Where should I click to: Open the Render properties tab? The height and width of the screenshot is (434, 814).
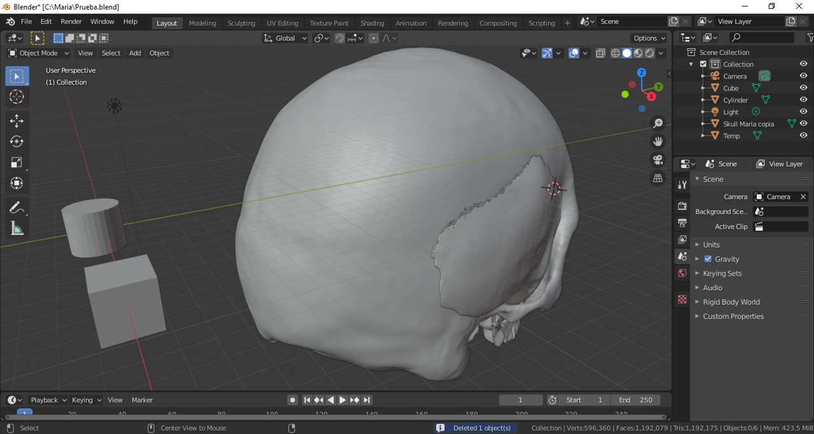click(x=682, y=206)
